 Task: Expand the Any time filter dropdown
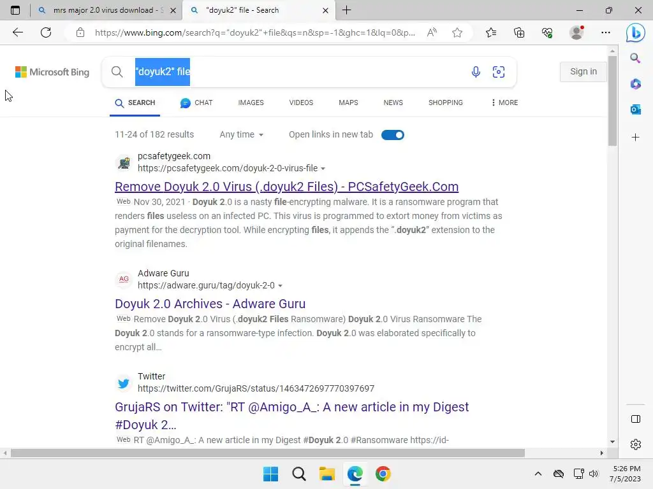[x=242, y=135]
